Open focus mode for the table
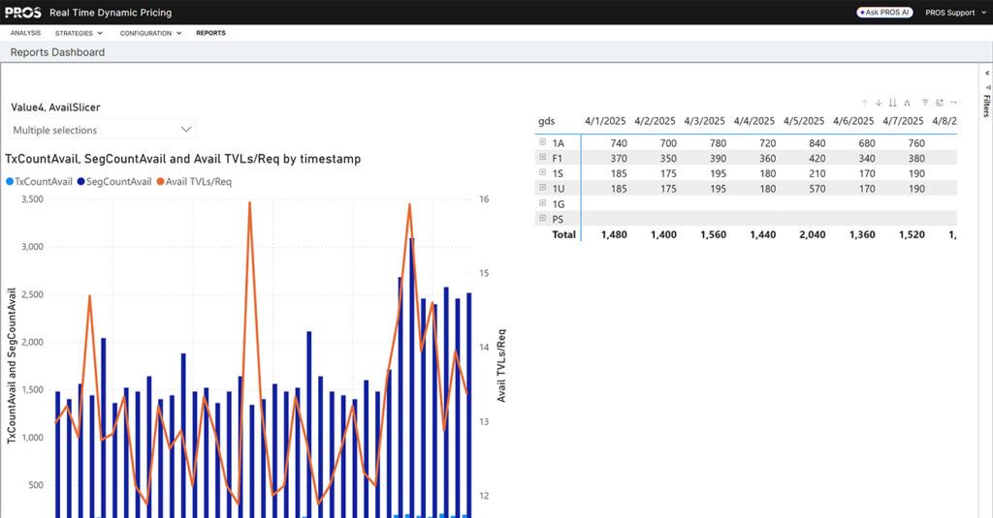 click(x=940, y=102)
